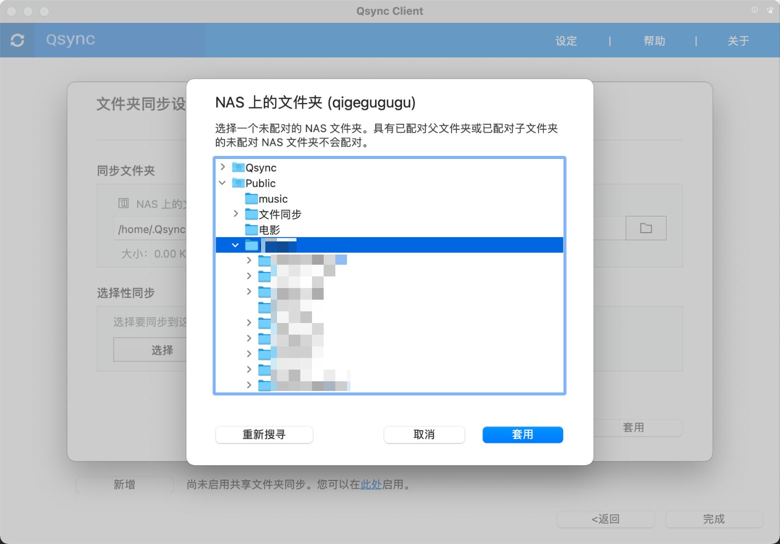Expand the 文件同步 folder node
The image size is (780, 544).
pyautogui.click(x=236, y=214)
